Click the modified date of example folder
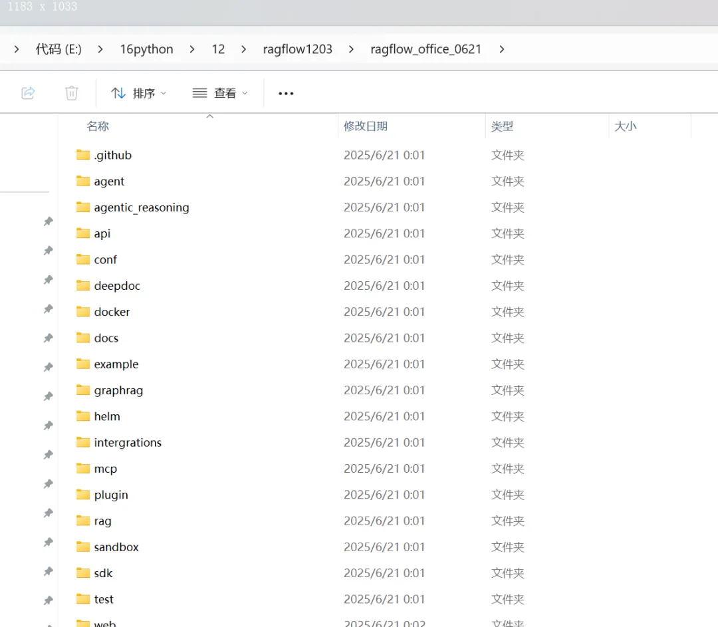This screenshot has height=627, width=718. coord(384,364)
